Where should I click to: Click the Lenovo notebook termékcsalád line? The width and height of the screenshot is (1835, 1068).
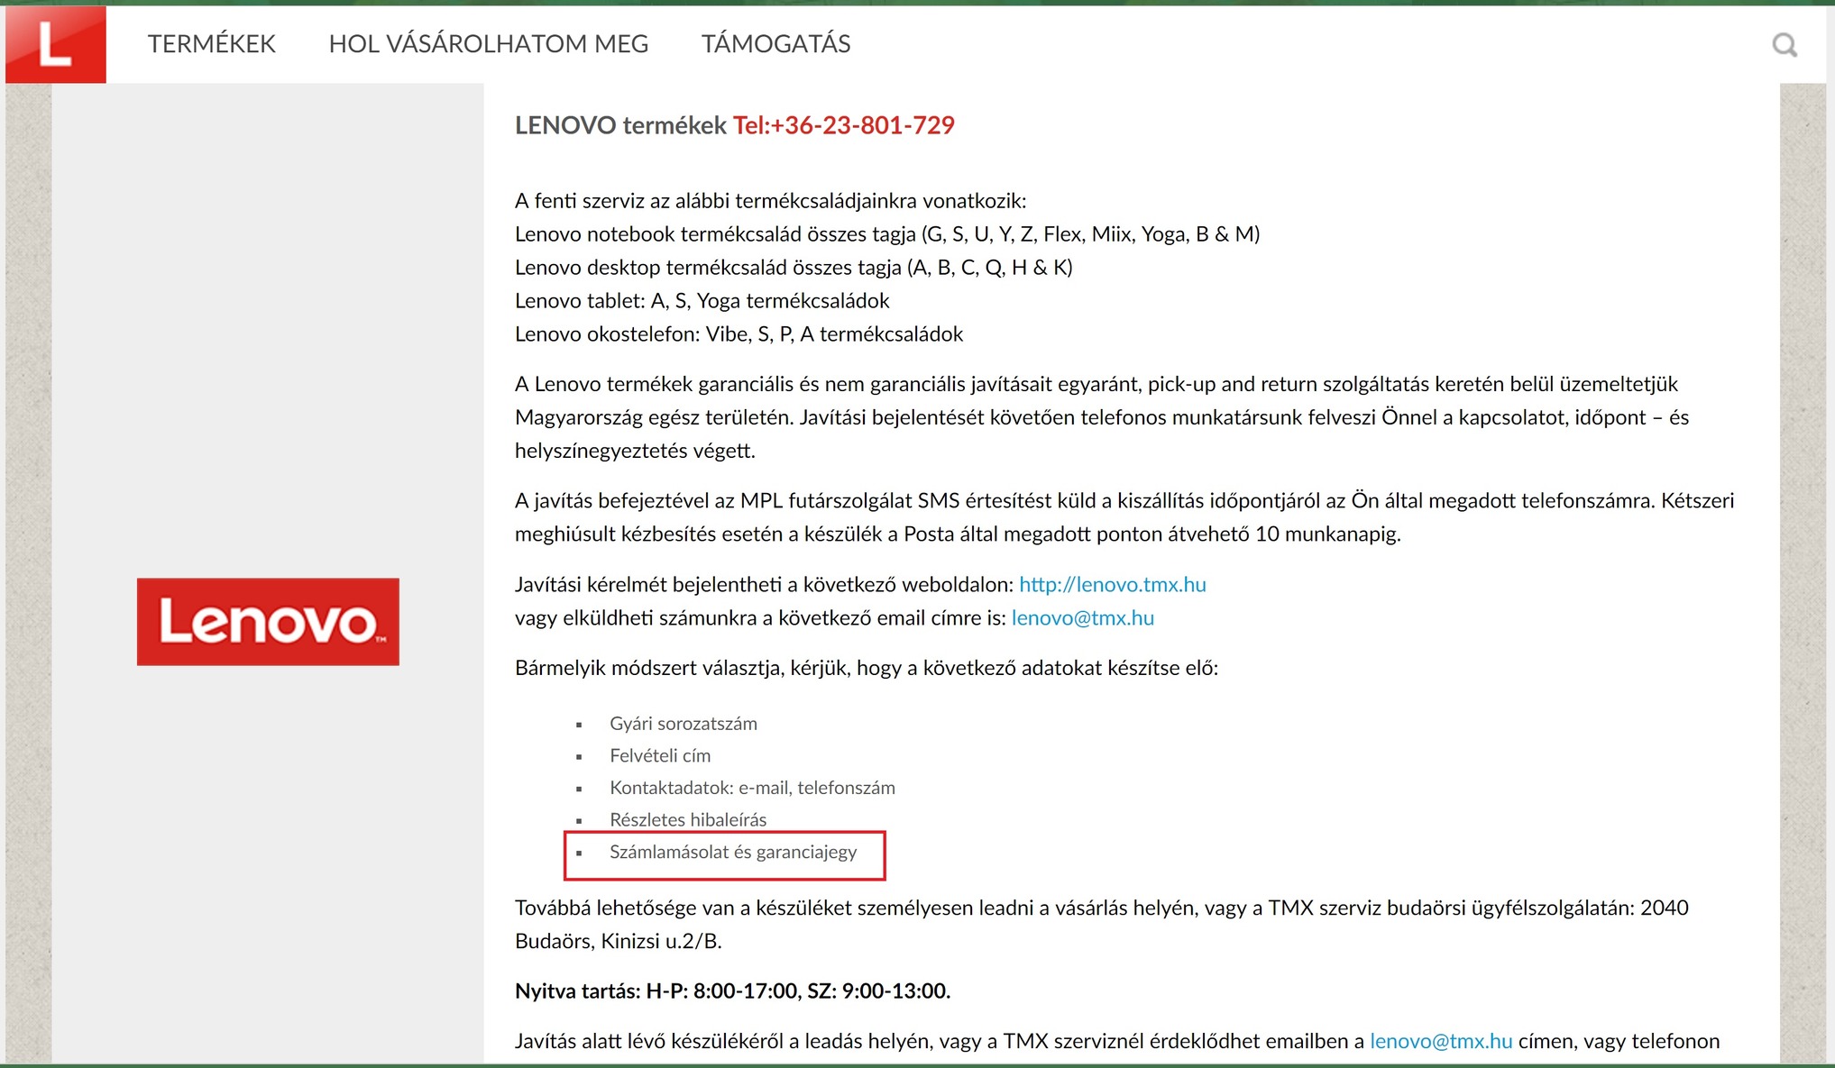886,234
